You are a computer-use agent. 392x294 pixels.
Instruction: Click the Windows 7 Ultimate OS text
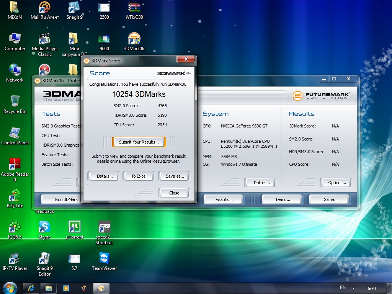[239, 164]
